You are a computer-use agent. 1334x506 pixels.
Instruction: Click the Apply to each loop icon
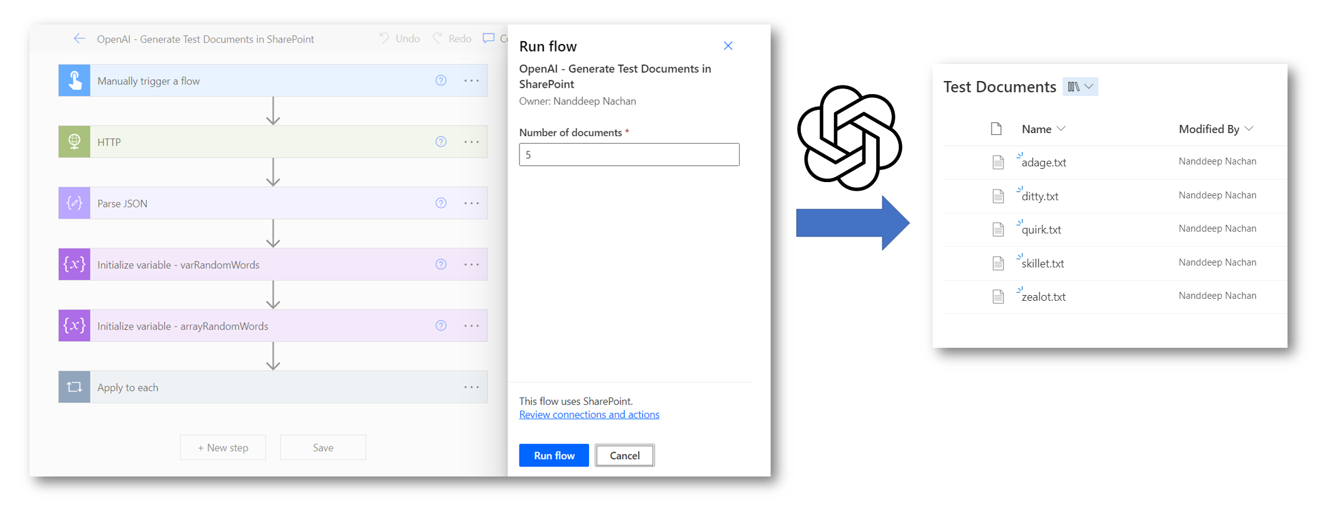[x=74, y=387]
